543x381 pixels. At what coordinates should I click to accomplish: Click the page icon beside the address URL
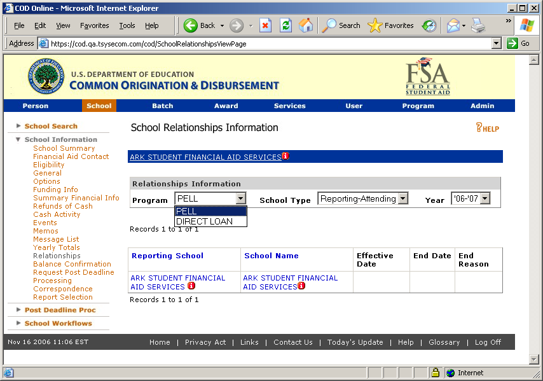click(43, 44)
